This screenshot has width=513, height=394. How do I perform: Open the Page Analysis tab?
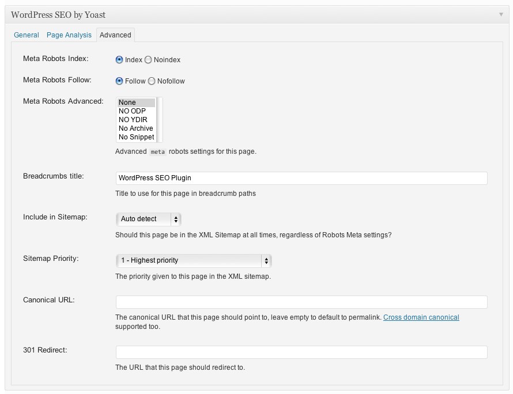click(x=69, y=35)
